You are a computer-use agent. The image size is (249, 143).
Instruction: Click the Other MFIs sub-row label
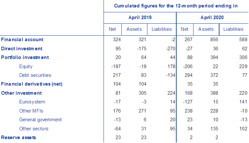[x=31, y=111]
